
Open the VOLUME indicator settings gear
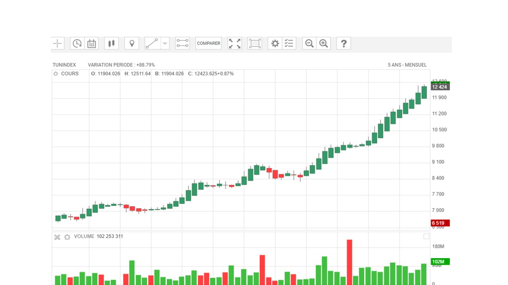(x=67, y=237)
